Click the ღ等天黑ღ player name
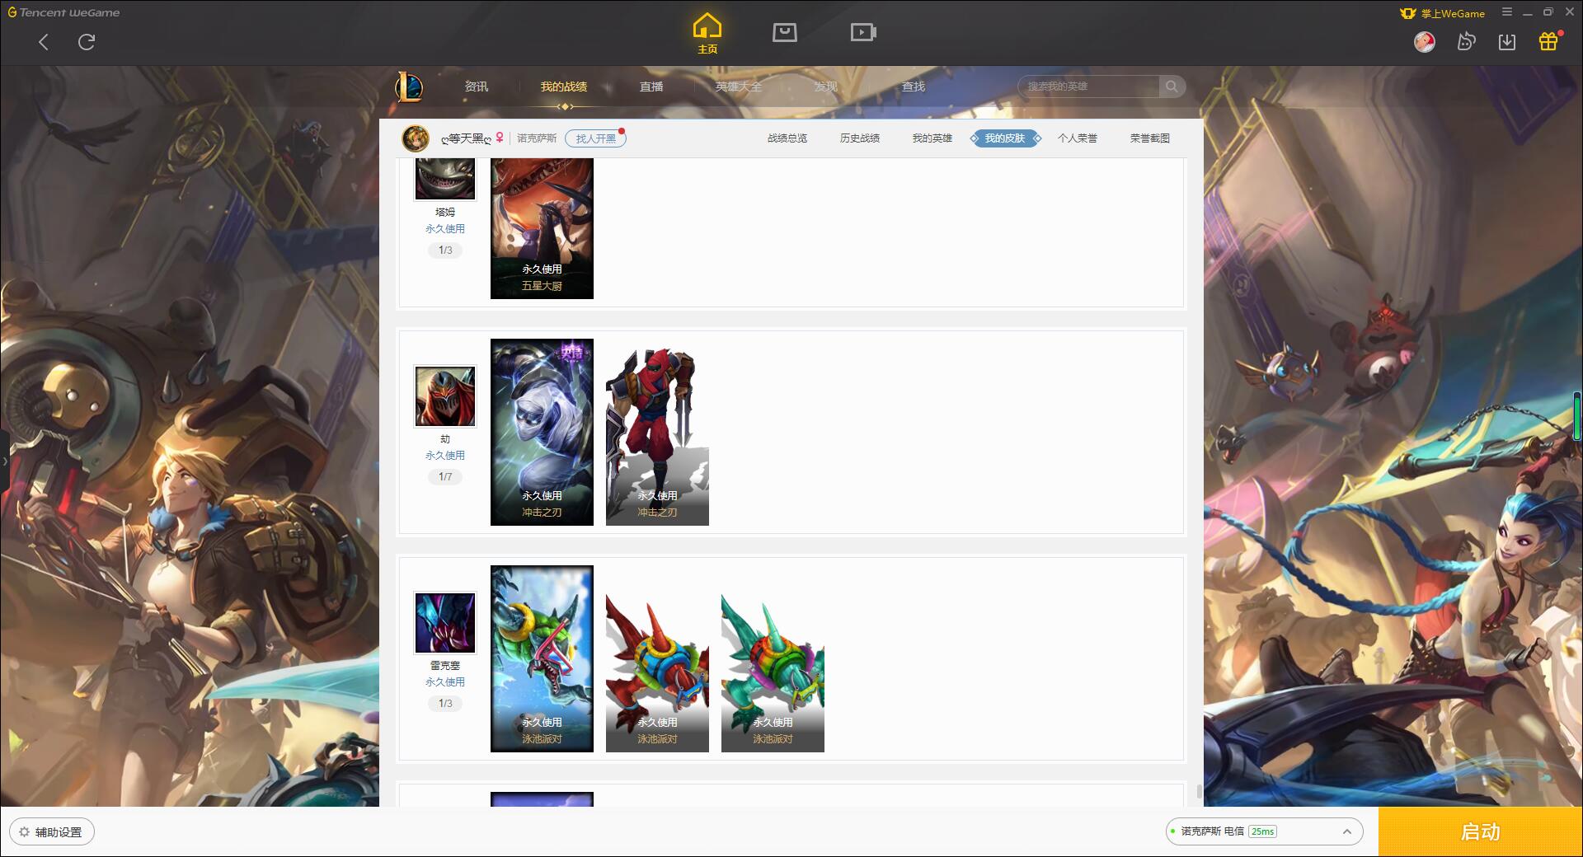This screenshot has height=857, width=1583. point(466,138)
